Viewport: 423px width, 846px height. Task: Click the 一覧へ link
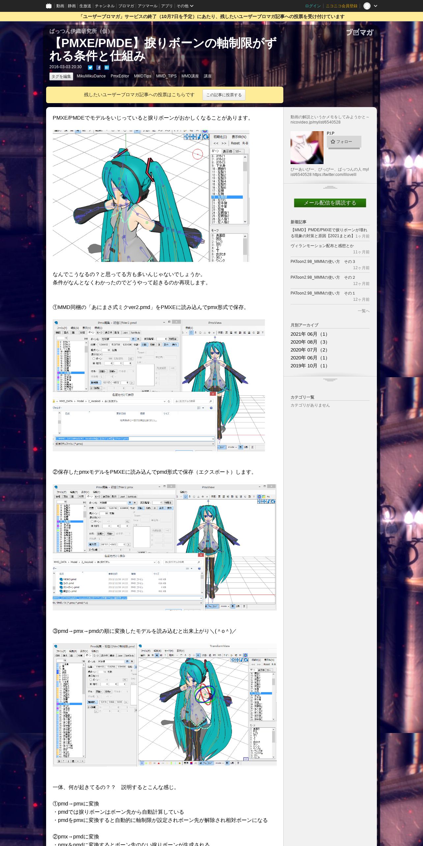pos(364,311)
